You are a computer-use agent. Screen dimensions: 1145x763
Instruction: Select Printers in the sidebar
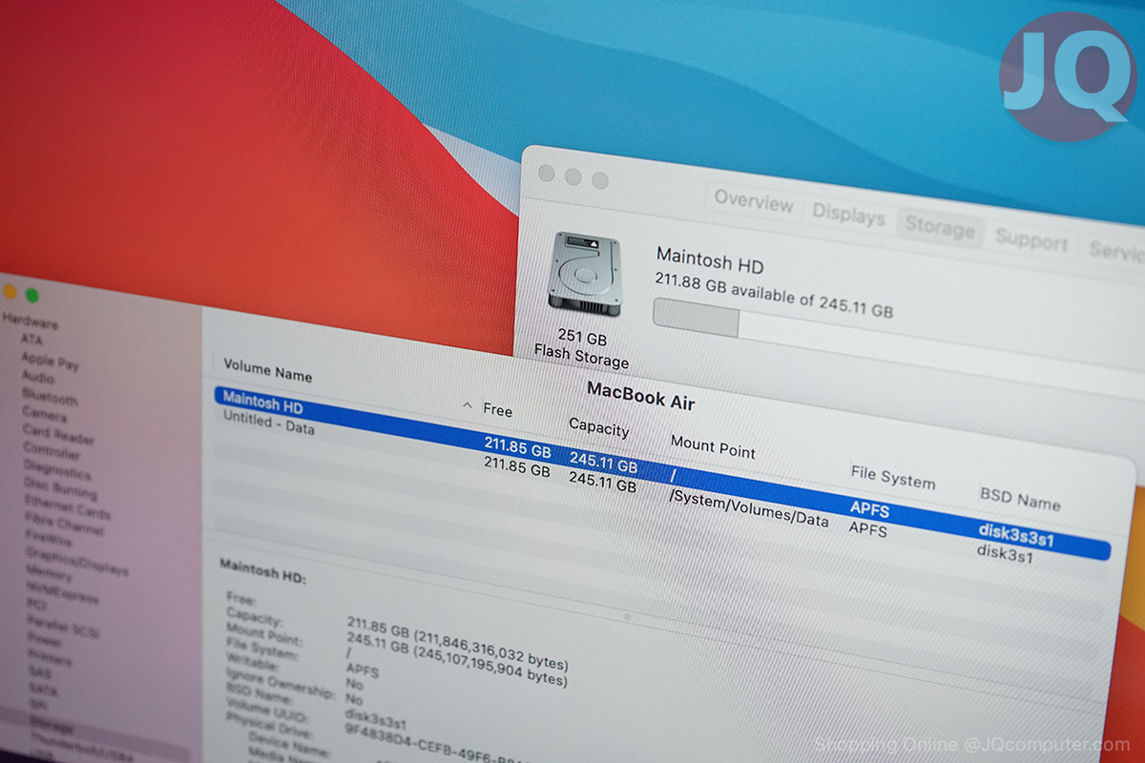point(50,660)
